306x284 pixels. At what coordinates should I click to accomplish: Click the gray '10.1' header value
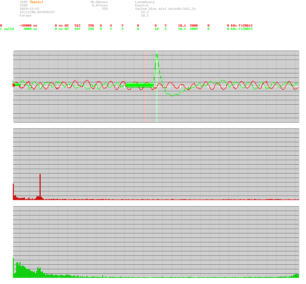145,15
